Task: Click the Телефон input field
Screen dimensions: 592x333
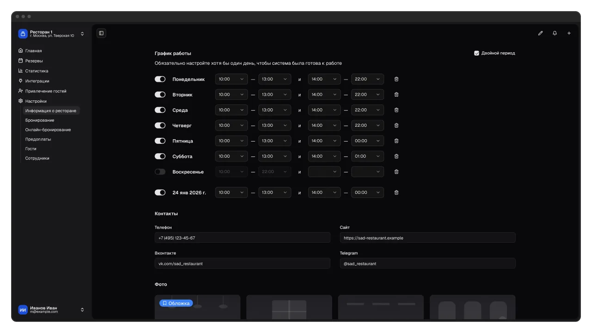Action: [x=242, y=238]
